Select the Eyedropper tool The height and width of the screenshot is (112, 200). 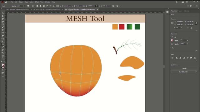[x=3, y=47]
